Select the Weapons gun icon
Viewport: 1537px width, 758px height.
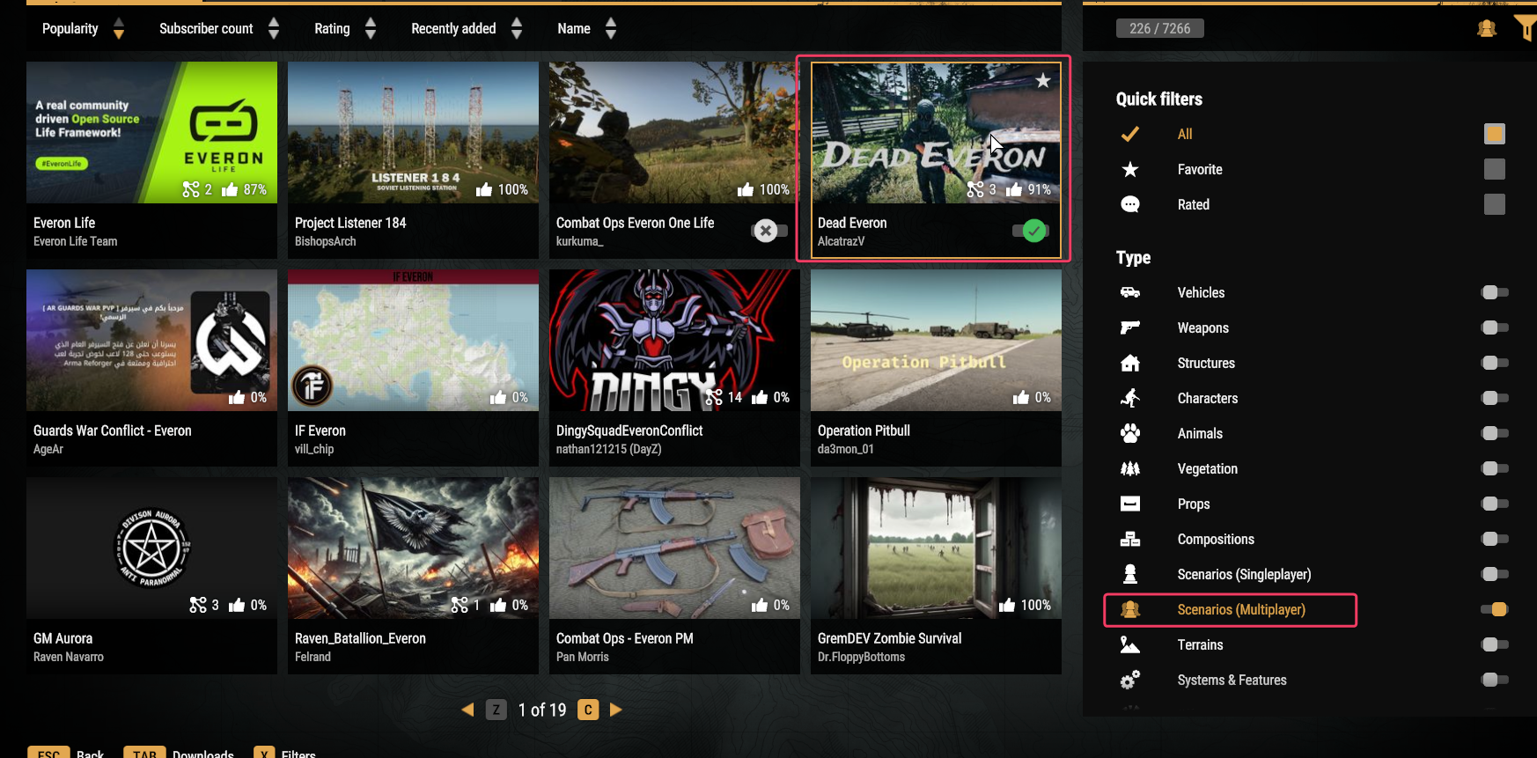[x=1130, y=327]
